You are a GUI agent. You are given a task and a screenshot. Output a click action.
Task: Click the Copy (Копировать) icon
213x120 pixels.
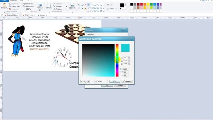coord(10,6)
